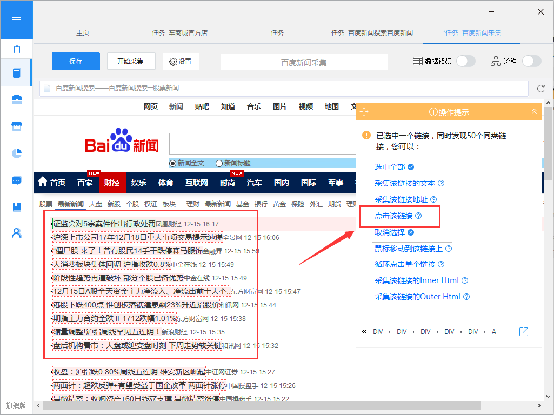Screen dimensions: 554x415
Task: Click the horizontal scrollbar at bottom
Action: (x=270, y=405)
